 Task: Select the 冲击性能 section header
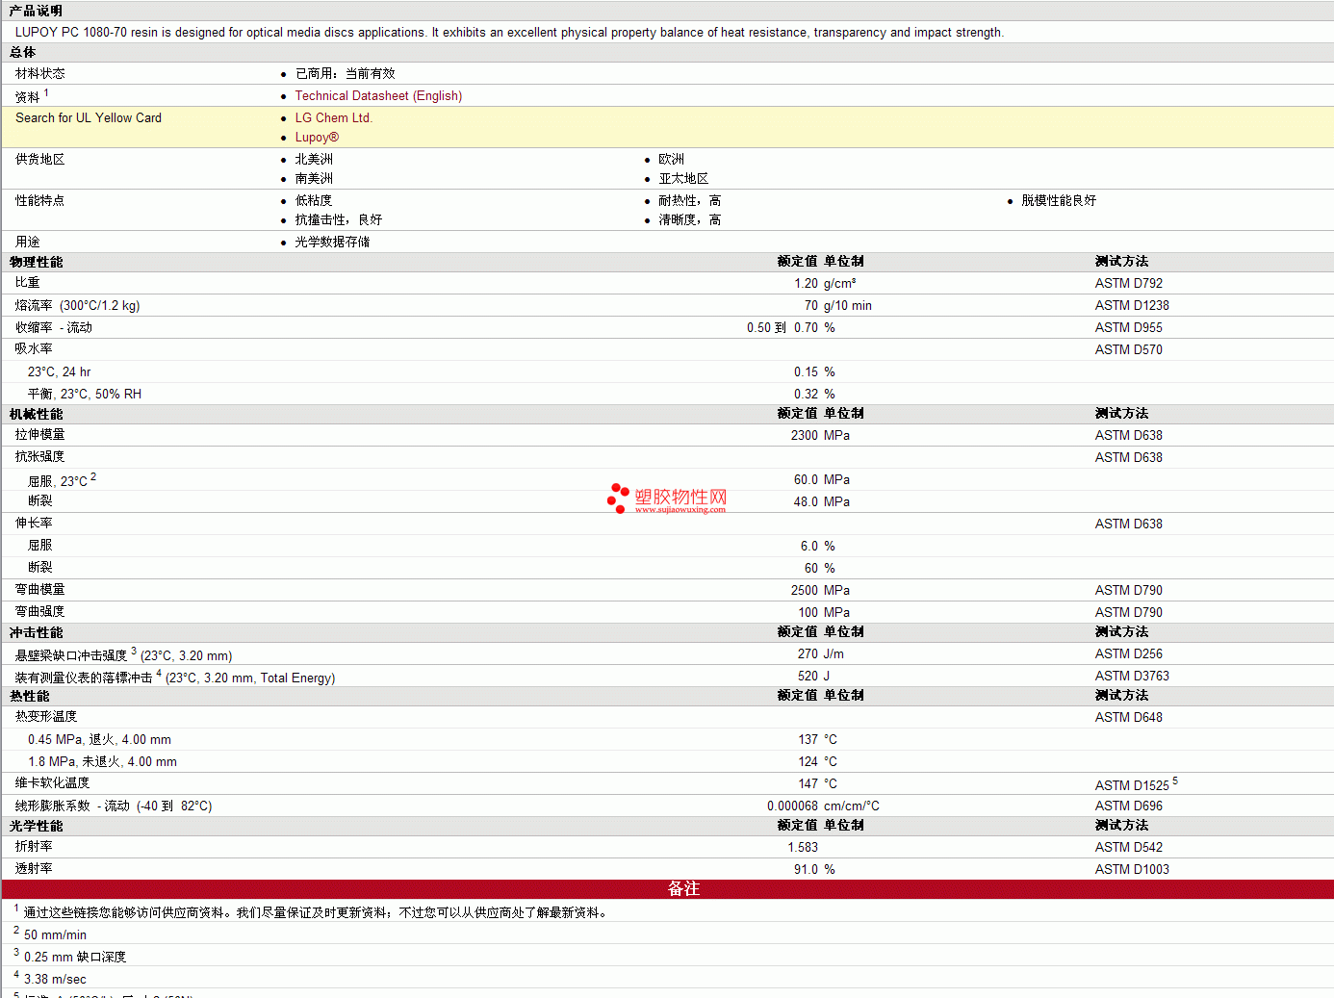[x=36, y=632]
